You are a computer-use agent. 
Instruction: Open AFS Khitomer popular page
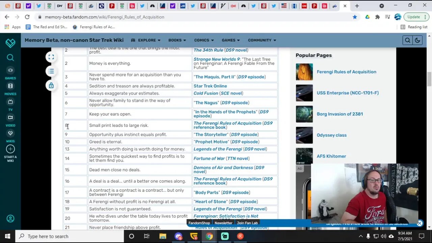[x=331, y=156]
